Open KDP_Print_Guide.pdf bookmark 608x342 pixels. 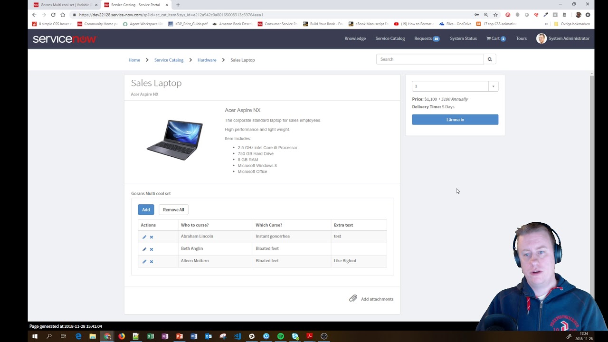coord(188,24)
